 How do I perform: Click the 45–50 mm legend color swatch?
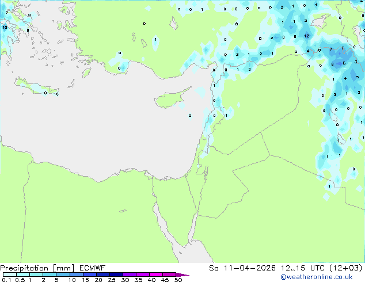(x=169, y=275)
